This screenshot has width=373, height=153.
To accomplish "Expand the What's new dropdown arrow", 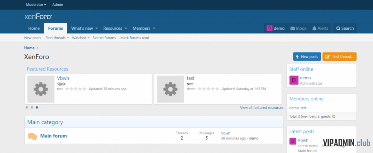I will click(x=97, y=28).
